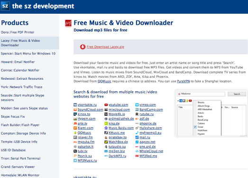Open Howard::Email Notifier product page
Viewport: 248px width, 178px height.
[x=18, y=62]
